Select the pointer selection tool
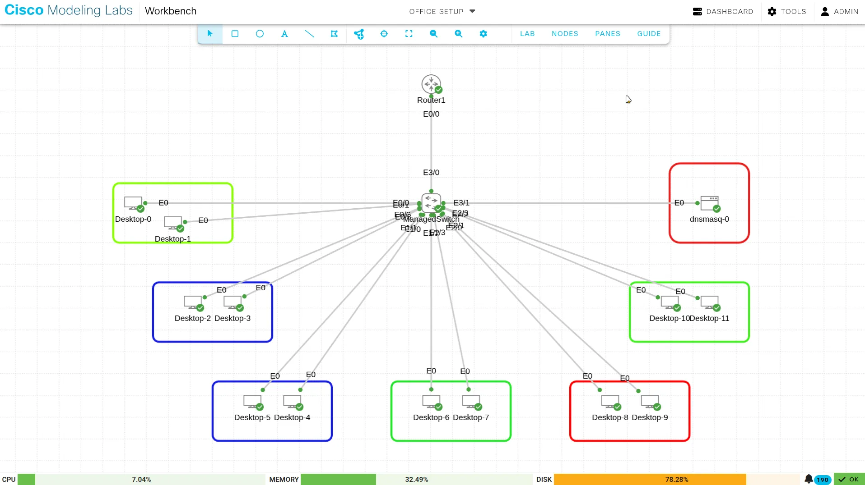 210,34
